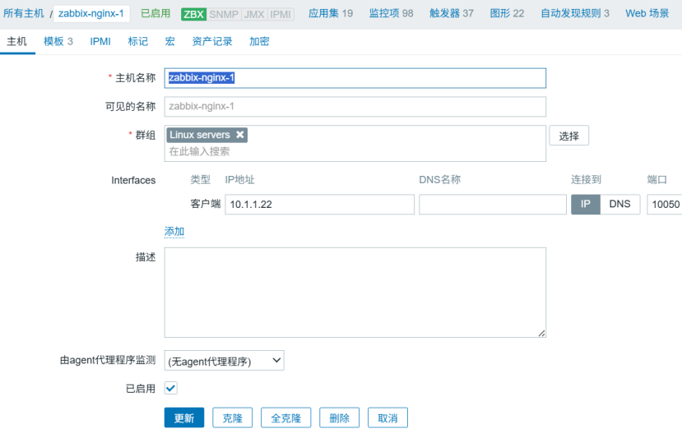
Task: Click the 已启用 status link
Action: pyautogui.click(x=155, y=13)
